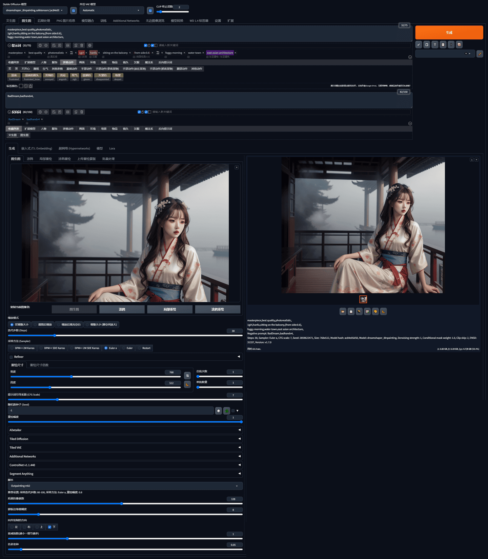Open the 局部重绘 tab
The image size is (488, 559).
pos(46,159)
